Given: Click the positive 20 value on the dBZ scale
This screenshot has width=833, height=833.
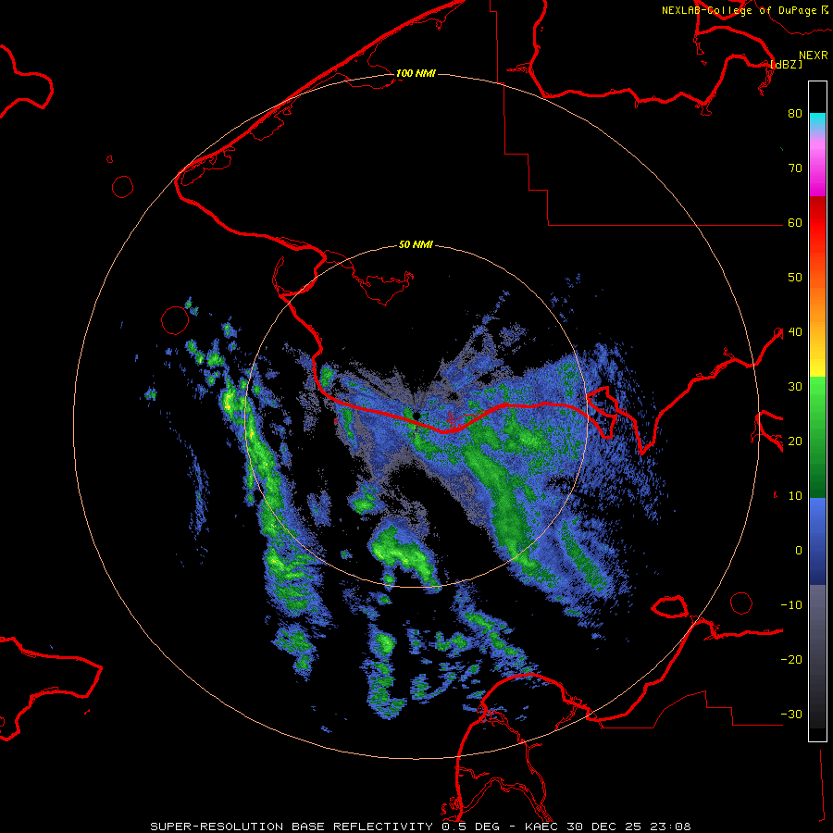Looking at the screenshot, I should coord(795,441).
